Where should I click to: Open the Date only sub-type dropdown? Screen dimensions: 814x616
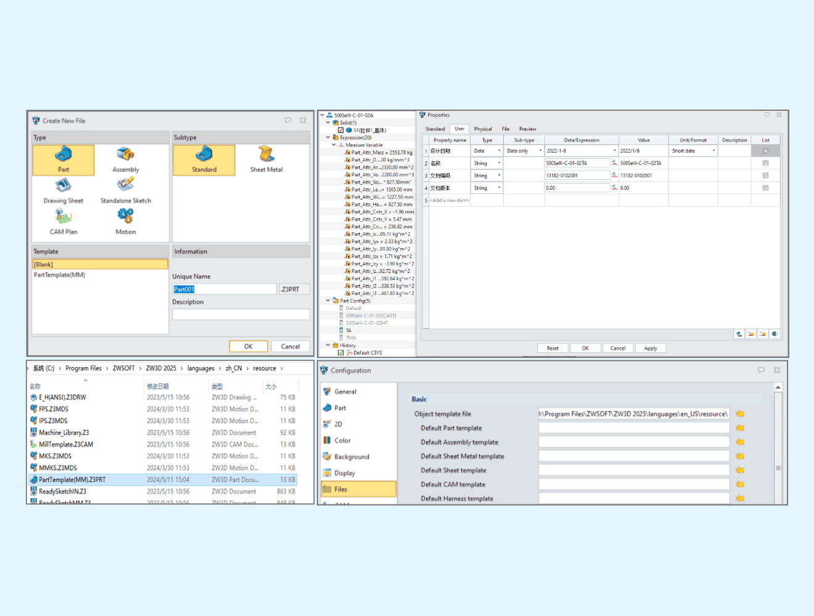540,151
